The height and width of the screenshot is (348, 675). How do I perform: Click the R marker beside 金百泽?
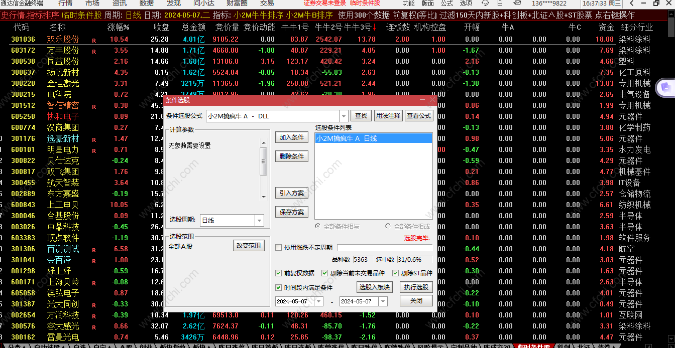click(x=94, y=260)
